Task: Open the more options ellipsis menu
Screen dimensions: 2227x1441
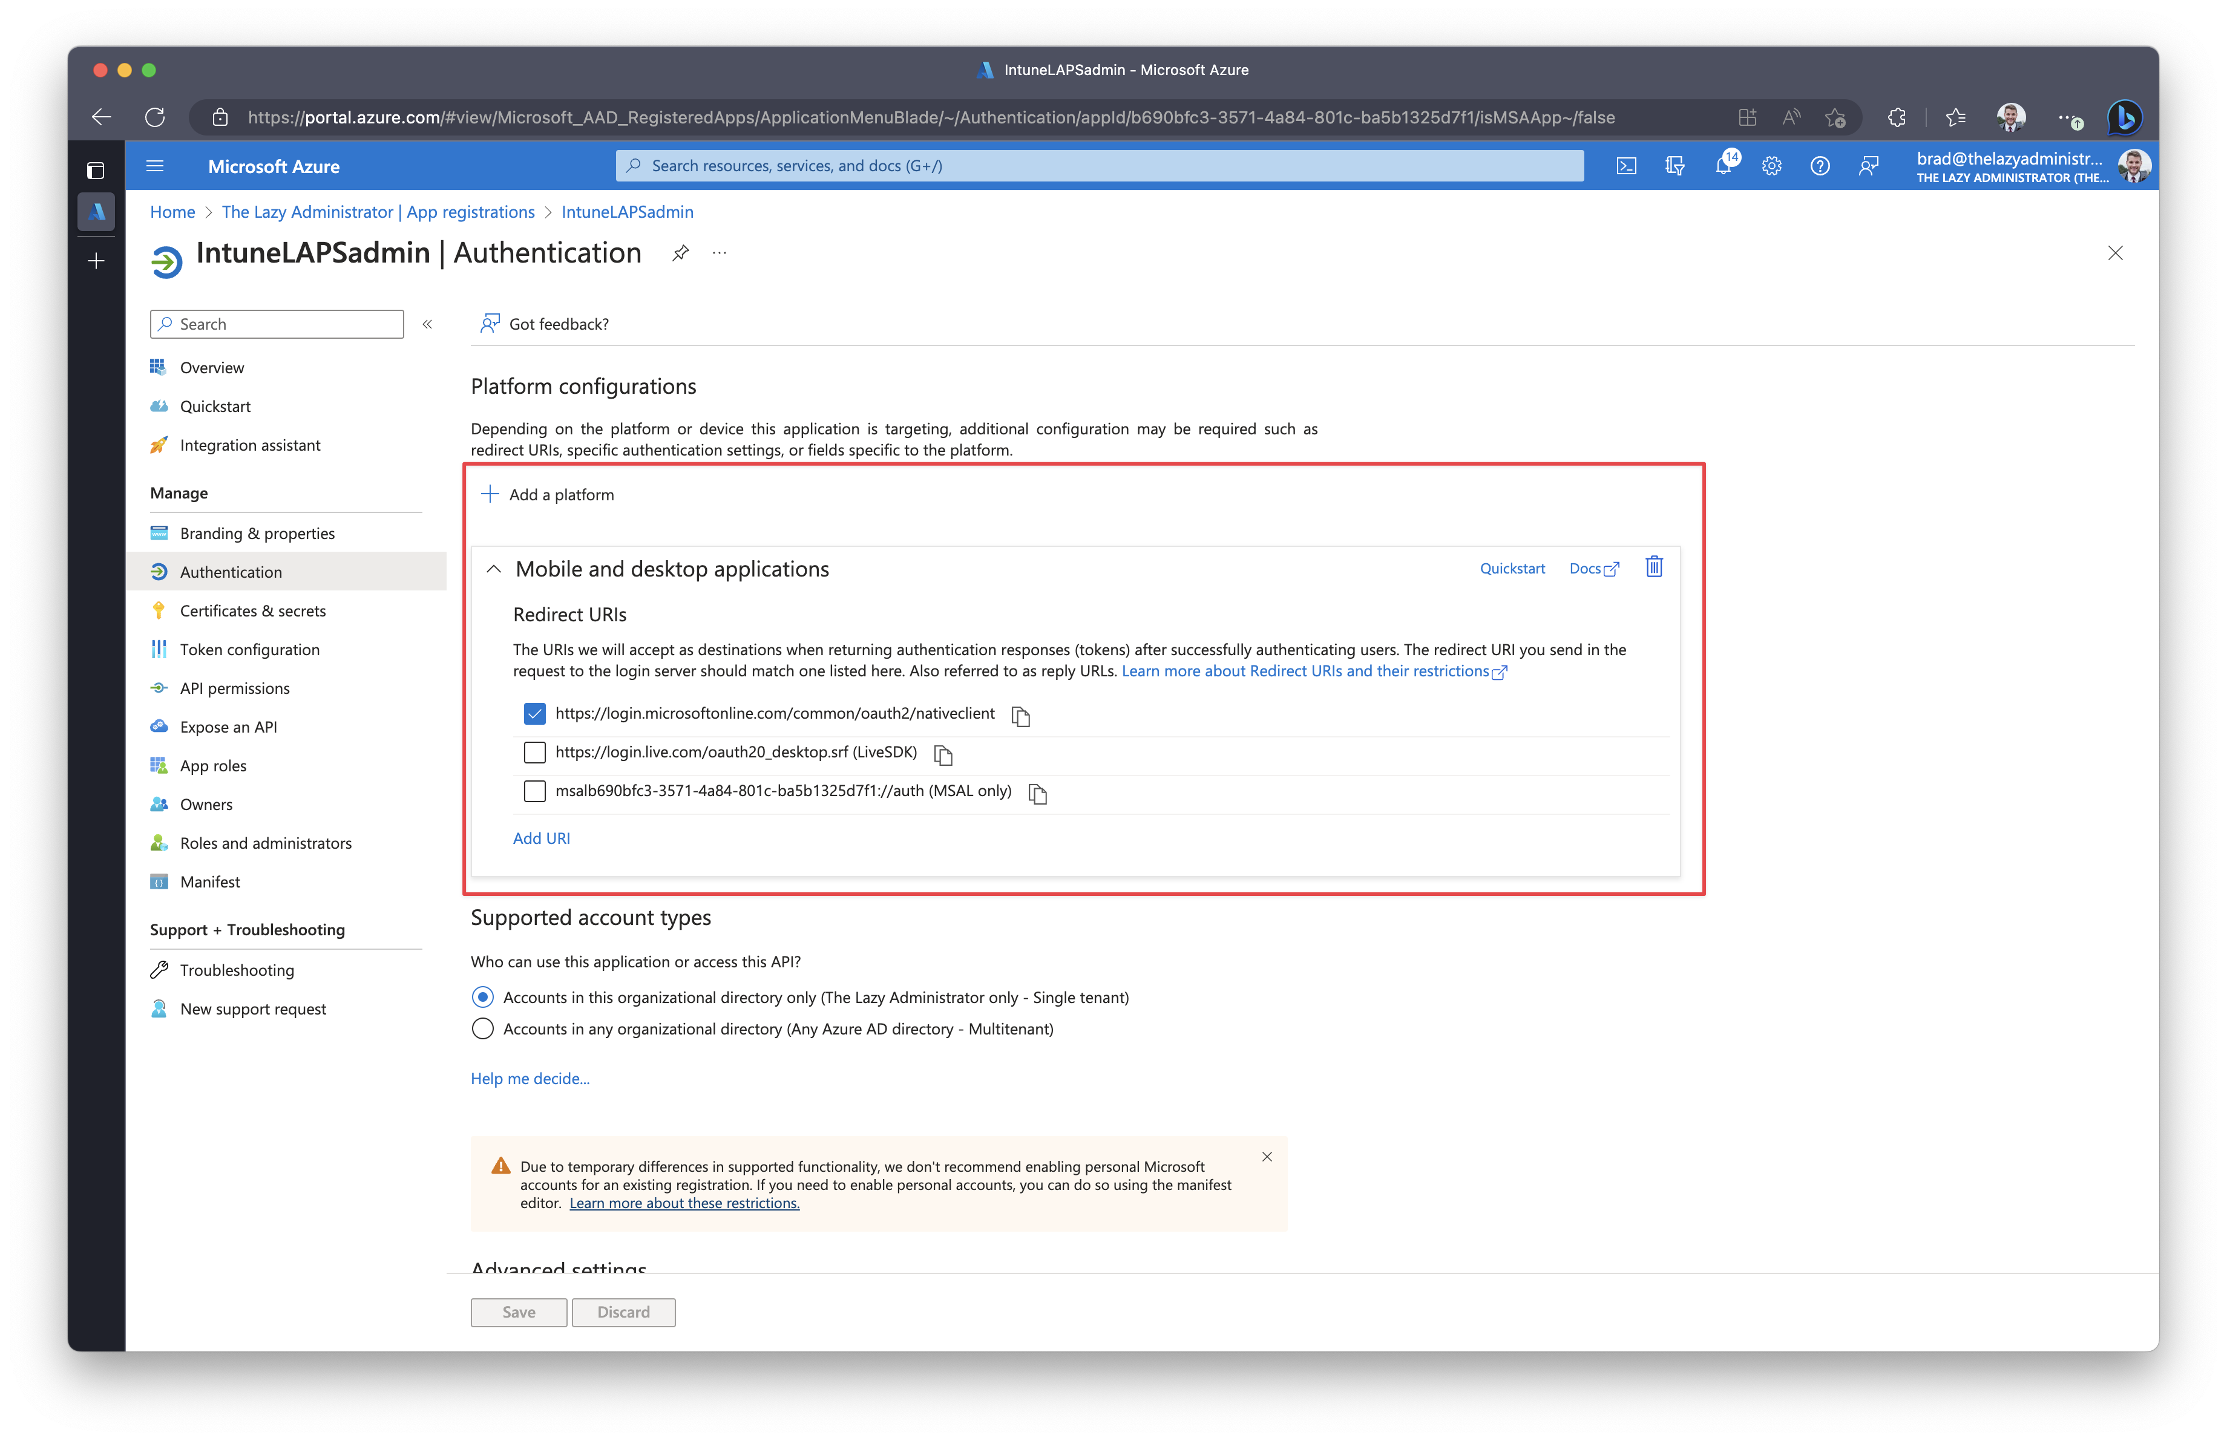Action: click(x=718, y=252)
